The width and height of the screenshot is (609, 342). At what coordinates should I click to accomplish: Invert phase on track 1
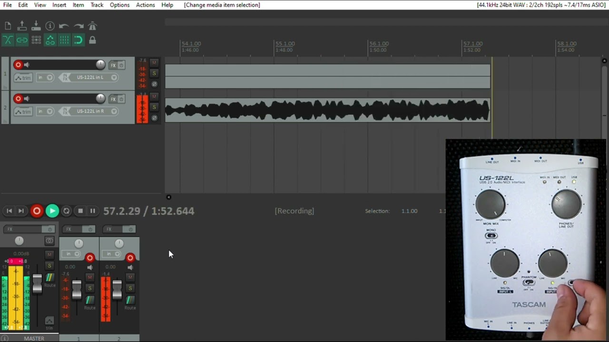click(x=154, y=84)
